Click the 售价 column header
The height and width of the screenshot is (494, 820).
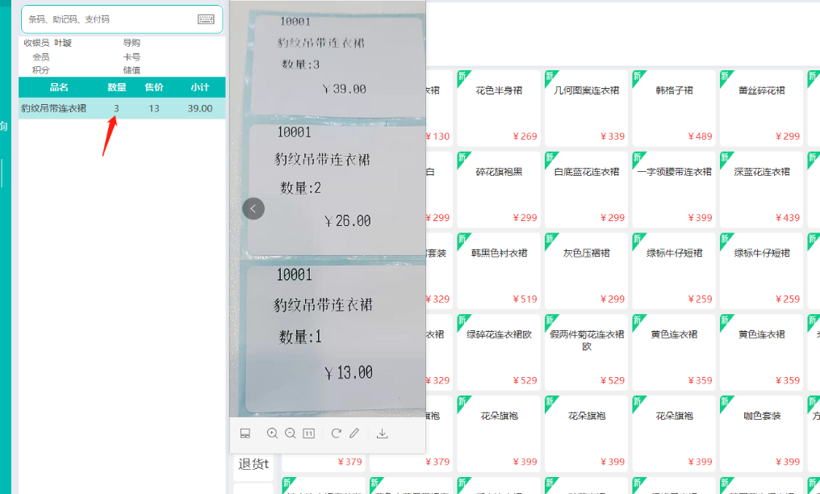point(153,87)
